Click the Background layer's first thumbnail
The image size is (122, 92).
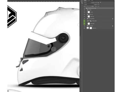tap(88, 28)
